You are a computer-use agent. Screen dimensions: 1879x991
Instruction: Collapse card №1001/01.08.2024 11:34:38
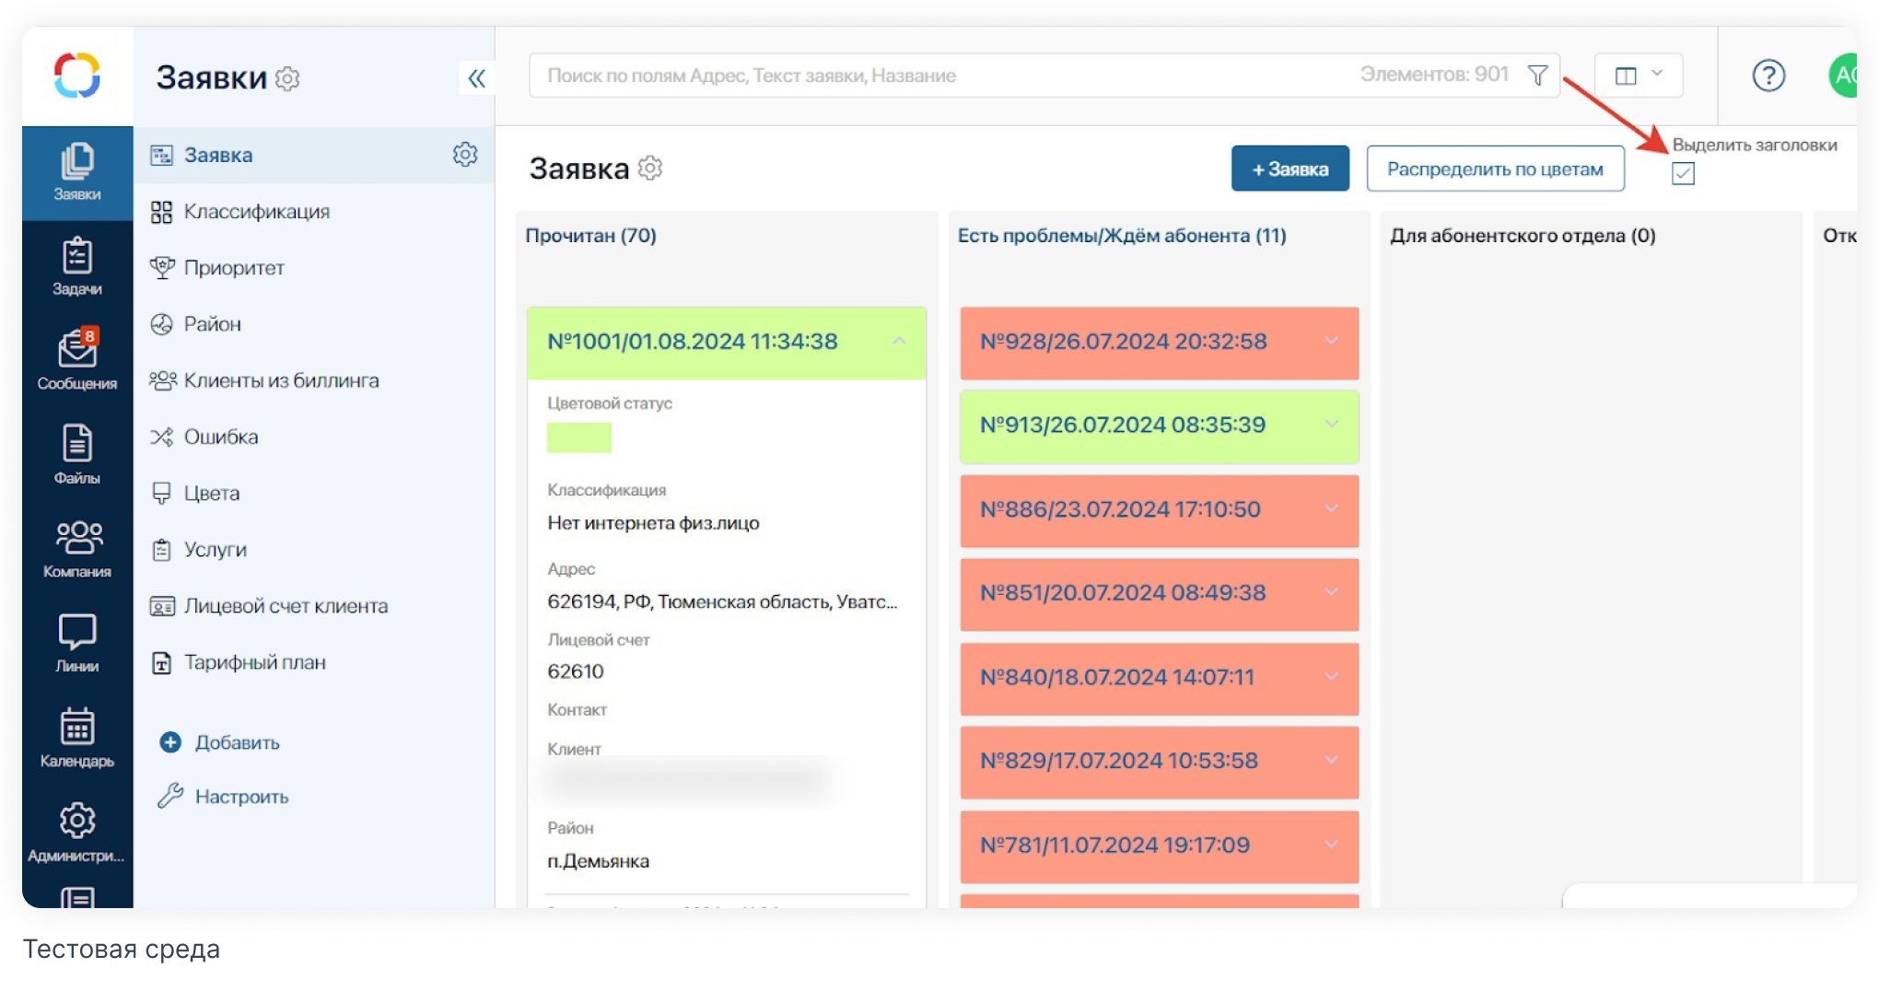pos(899,342)
